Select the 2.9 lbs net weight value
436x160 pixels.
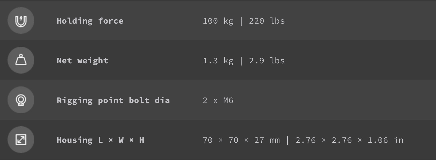point(267,61)
